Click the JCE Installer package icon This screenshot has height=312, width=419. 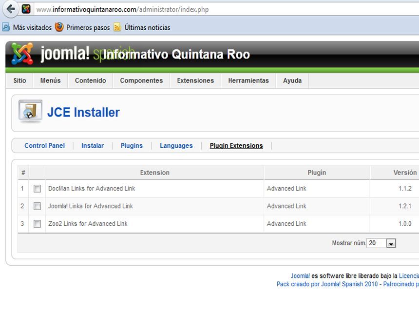click(30, 111)
